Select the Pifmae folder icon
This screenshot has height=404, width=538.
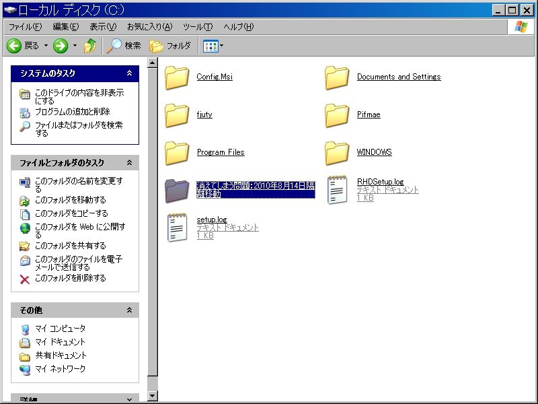tap(337, 115)
